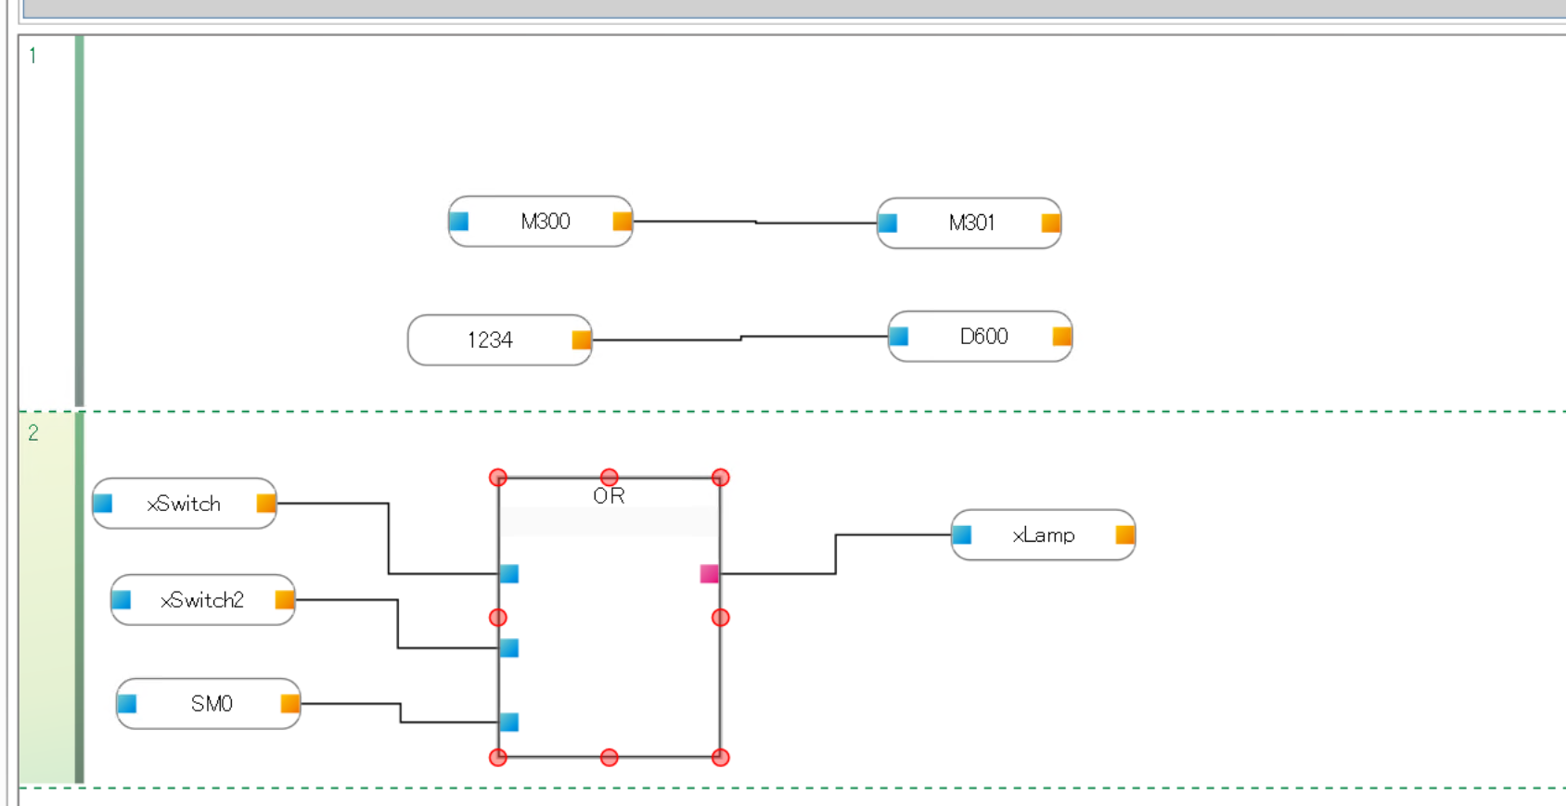Select the xLamp variable element
The width and height of the screenshot is (1566, 806).
click(1043, 535)
